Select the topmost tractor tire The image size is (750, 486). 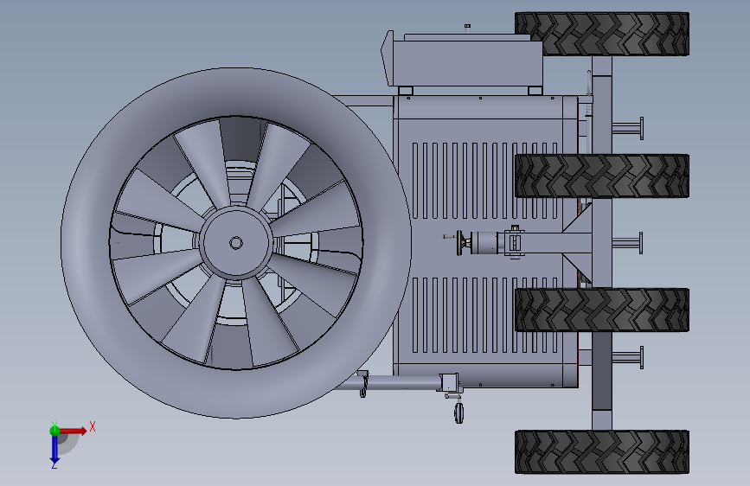[x=602, y=34]
